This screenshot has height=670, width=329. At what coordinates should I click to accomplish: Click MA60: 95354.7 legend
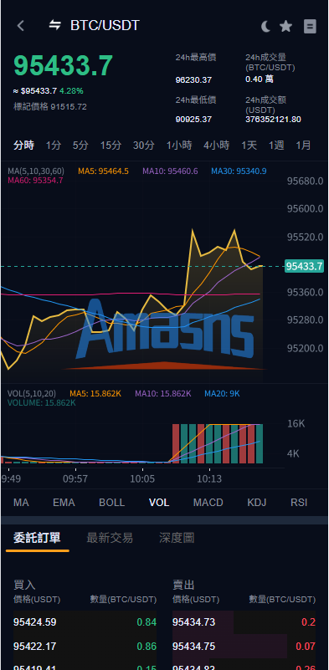pos(35,181)
